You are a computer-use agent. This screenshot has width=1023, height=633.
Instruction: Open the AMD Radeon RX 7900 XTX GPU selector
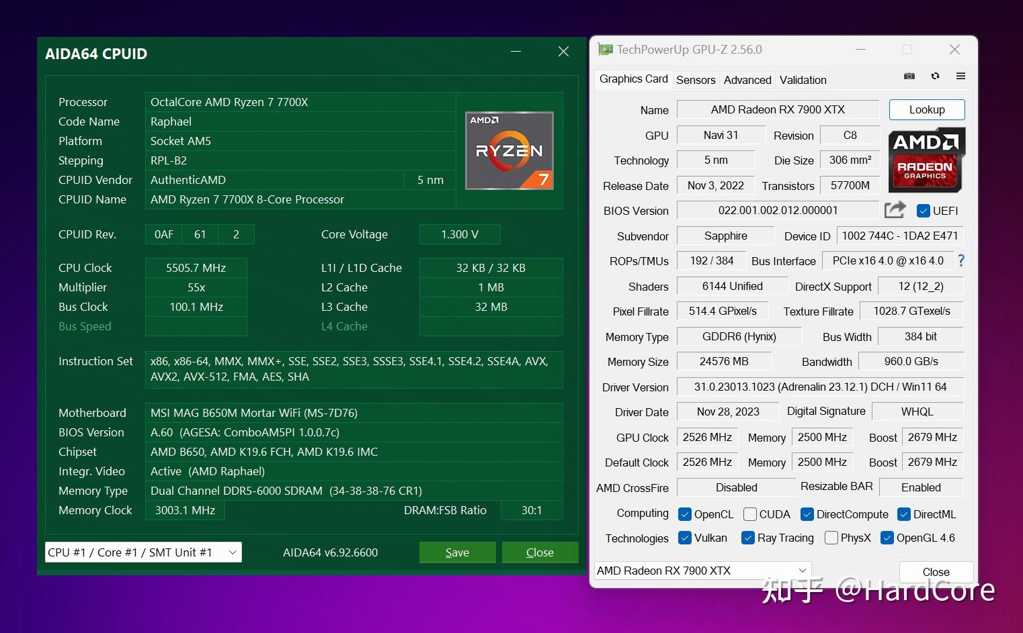(703, 571)
